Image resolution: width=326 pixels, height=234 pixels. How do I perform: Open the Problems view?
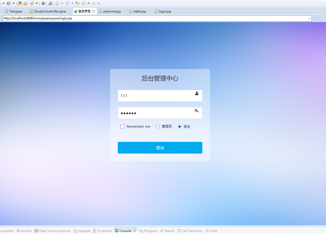click(105, 231)
